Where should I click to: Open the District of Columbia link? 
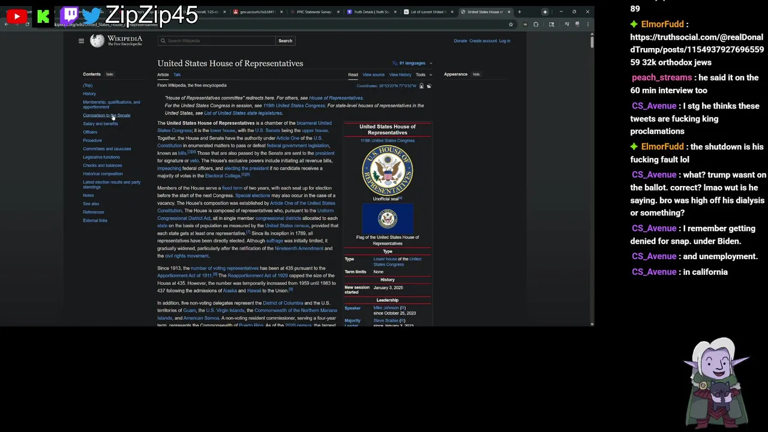(x=283, y=303)
